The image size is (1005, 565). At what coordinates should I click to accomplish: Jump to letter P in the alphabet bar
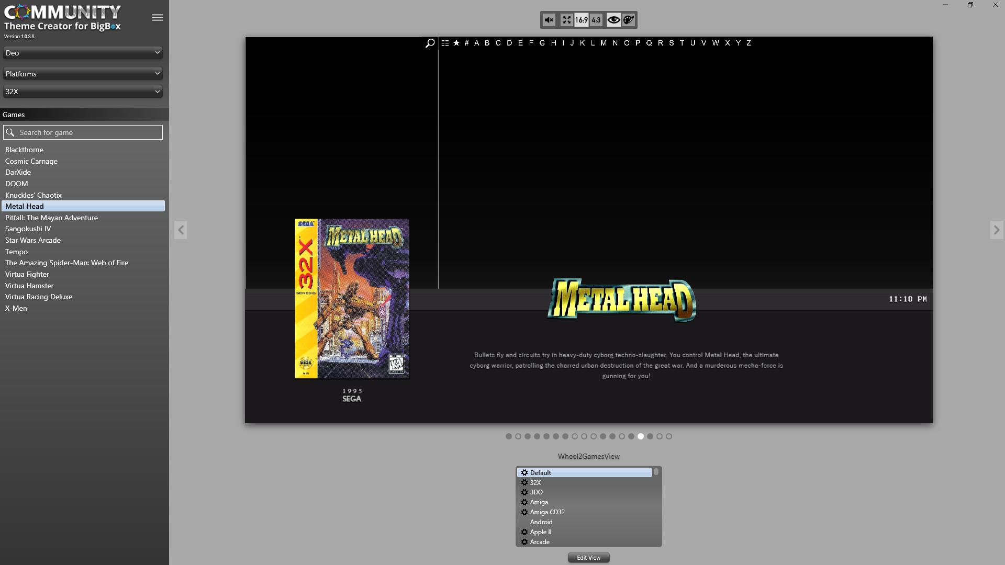tap(638, 43)
